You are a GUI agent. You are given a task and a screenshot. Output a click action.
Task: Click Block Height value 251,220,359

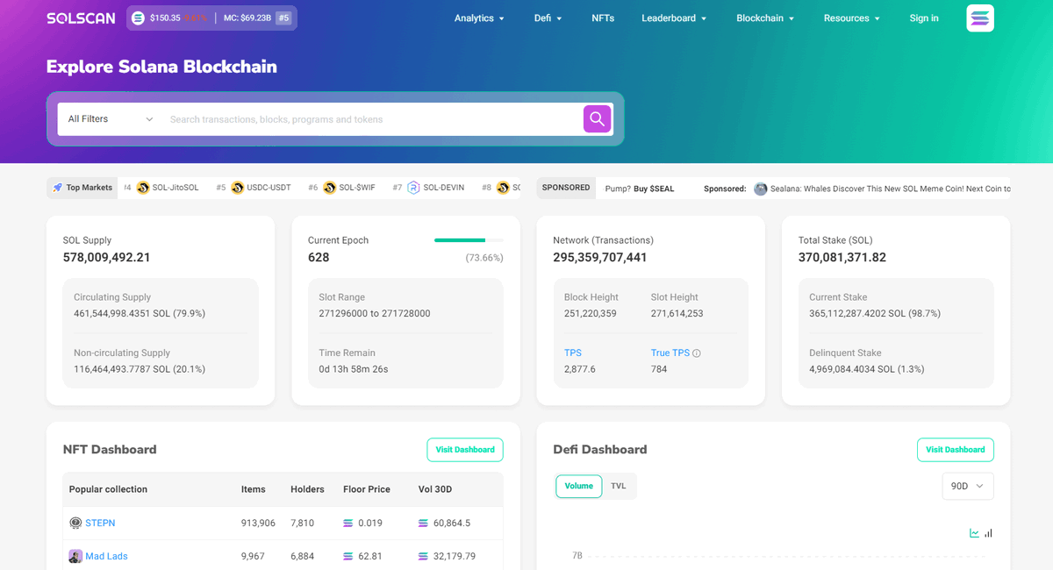(591, 314)
